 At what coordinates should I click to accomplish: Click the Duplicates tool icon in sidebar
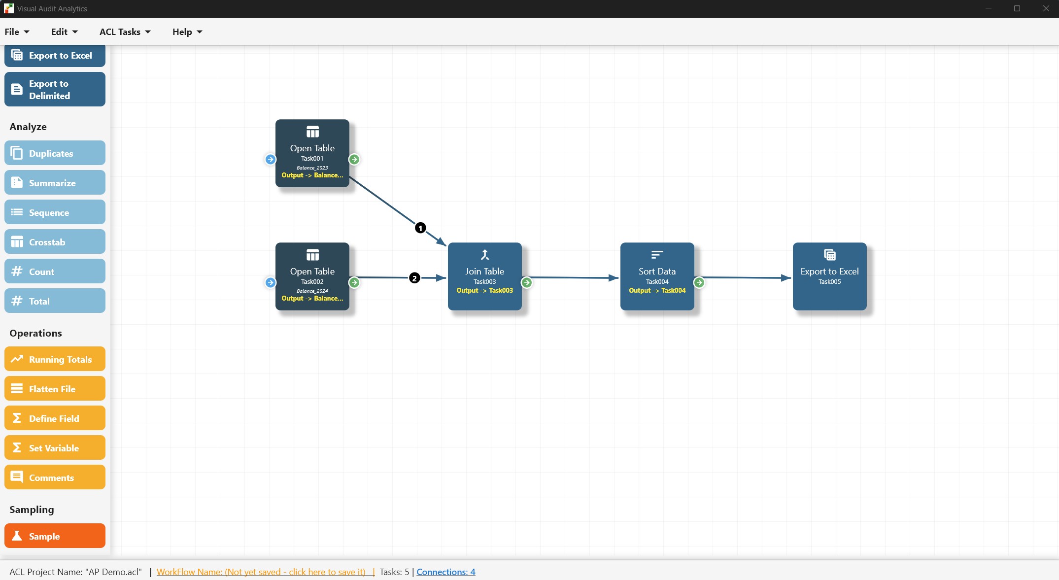[17, 153]
